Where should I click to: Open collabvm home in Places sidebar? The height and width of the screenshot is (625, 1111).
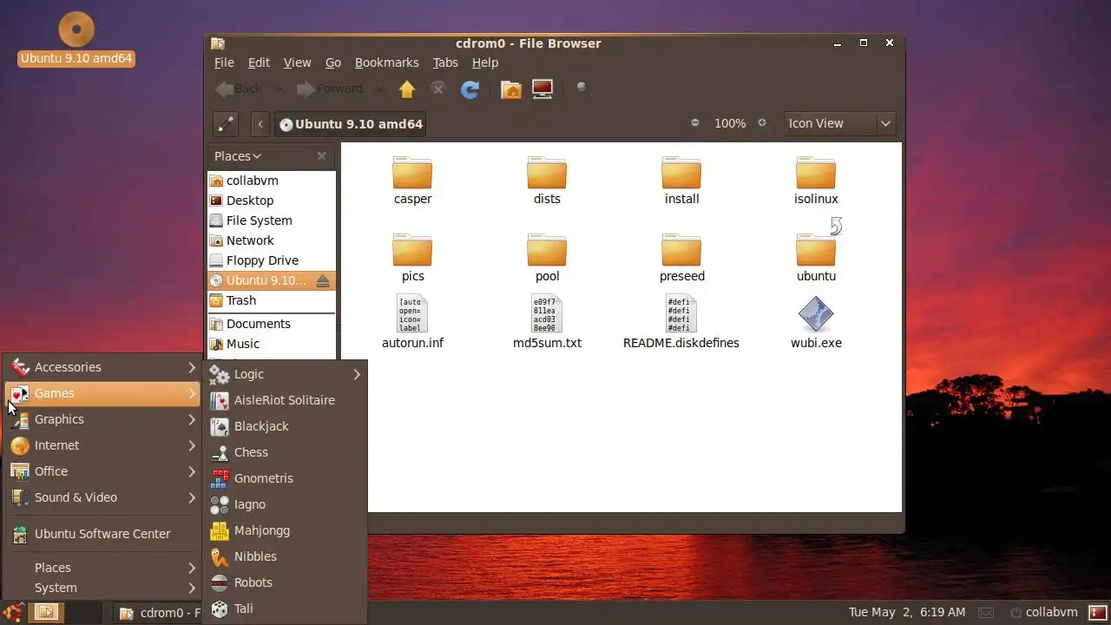271,181
